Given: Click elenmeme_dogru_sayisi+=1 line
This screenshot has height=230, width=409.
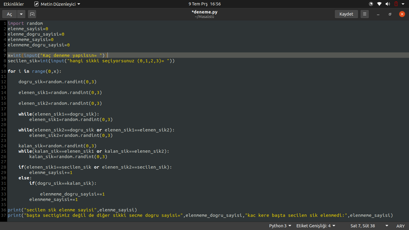Looking at the screenshot, I should [72, 194].
